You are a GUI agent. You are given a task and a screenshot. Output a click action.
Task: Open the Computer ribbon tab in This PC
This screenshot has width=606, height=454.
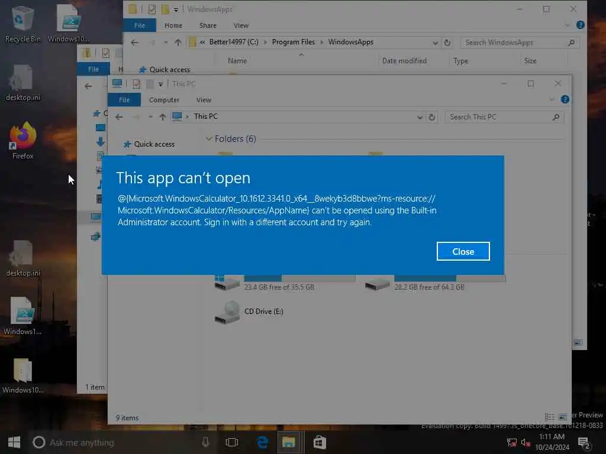pyautogui.click(x=165, y=100)
